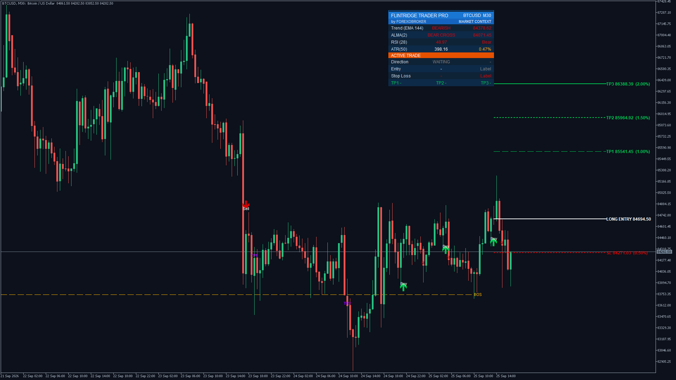The image size is (676, 380).
Task: Click the 0.47% value in the ATR(50) row
Action: tap(485, 49)
